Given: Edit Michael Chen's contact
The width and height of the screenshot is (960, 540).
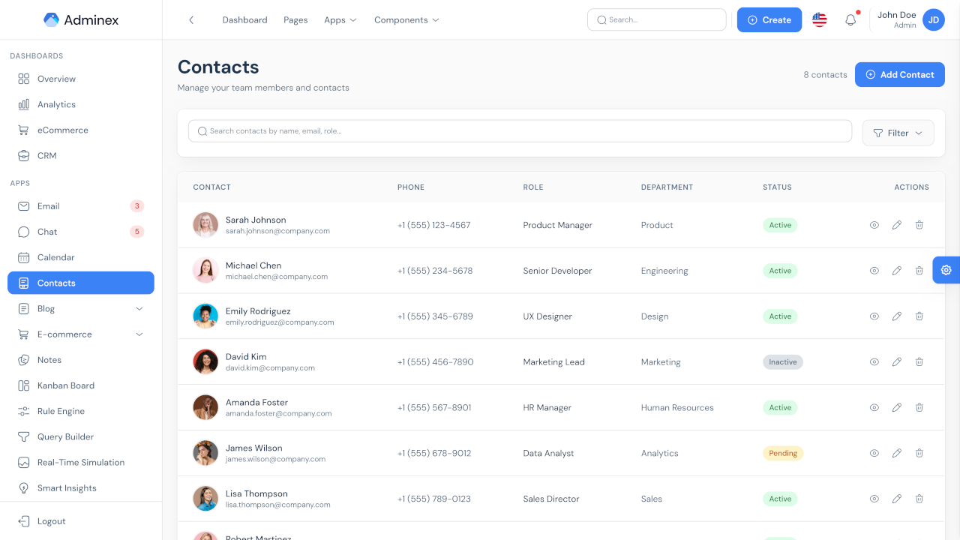Looking at the screenshot, I should tap(897, 271).
